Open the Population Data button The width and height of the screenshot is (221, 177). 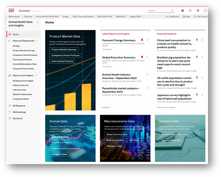point(114,146)
